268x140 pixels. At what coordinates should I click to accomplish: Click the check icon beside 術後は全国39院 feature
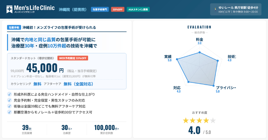click(9, 106)
